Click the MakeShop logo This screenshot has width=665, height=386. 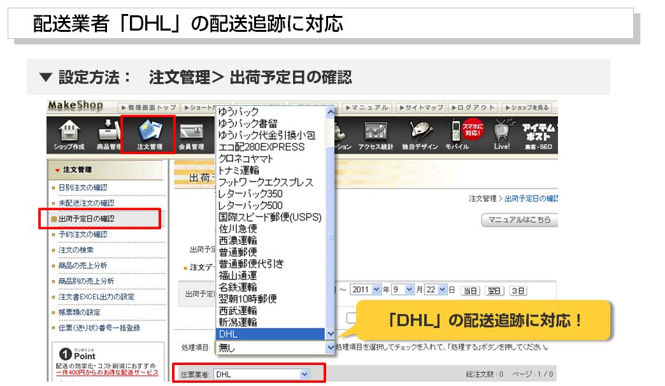pos(76,105)
